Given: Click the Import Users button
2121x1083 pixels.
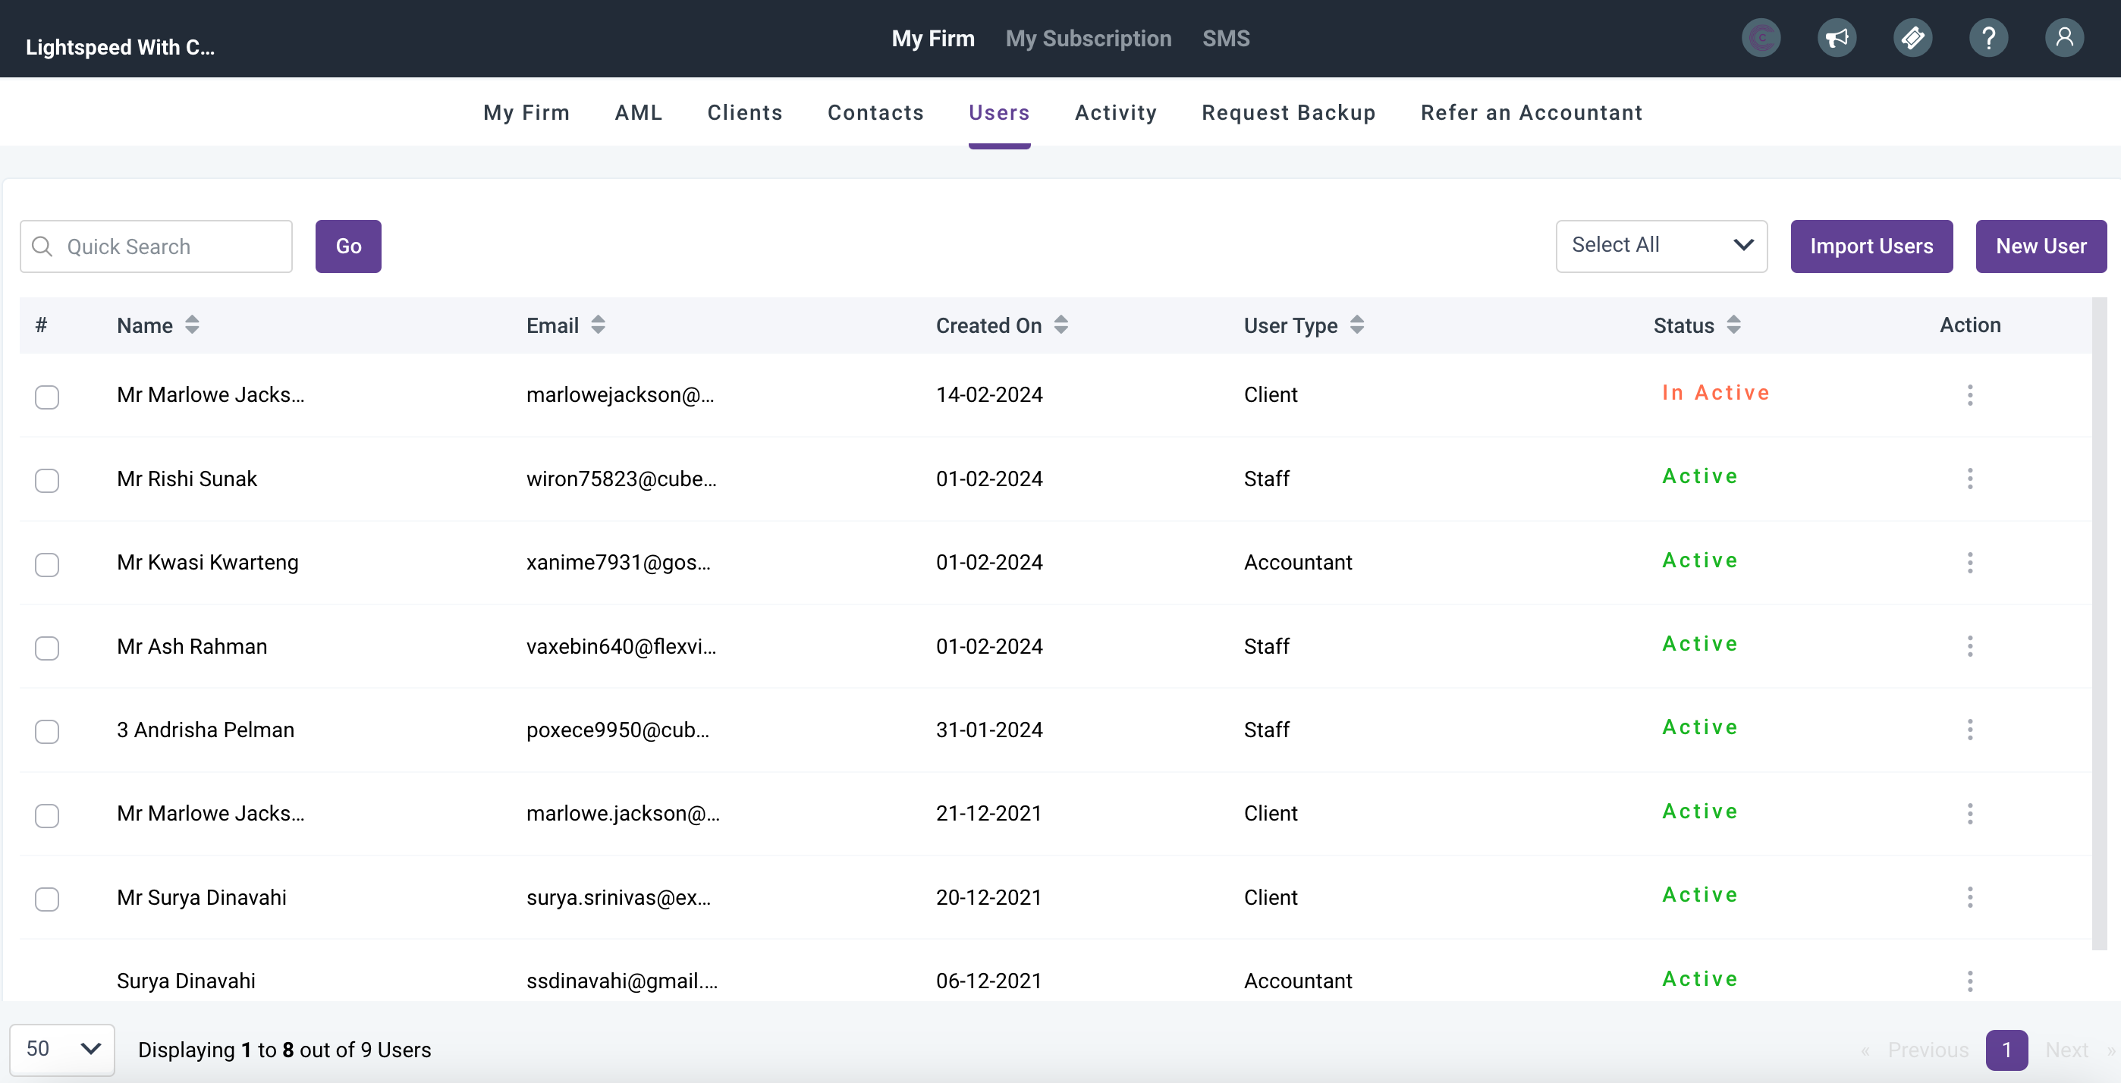Looking at the screenshot, I should pyautogui.click(x=1871, y=246).
